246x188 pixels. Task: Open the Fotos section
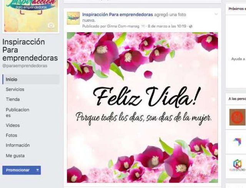[12, 135]
